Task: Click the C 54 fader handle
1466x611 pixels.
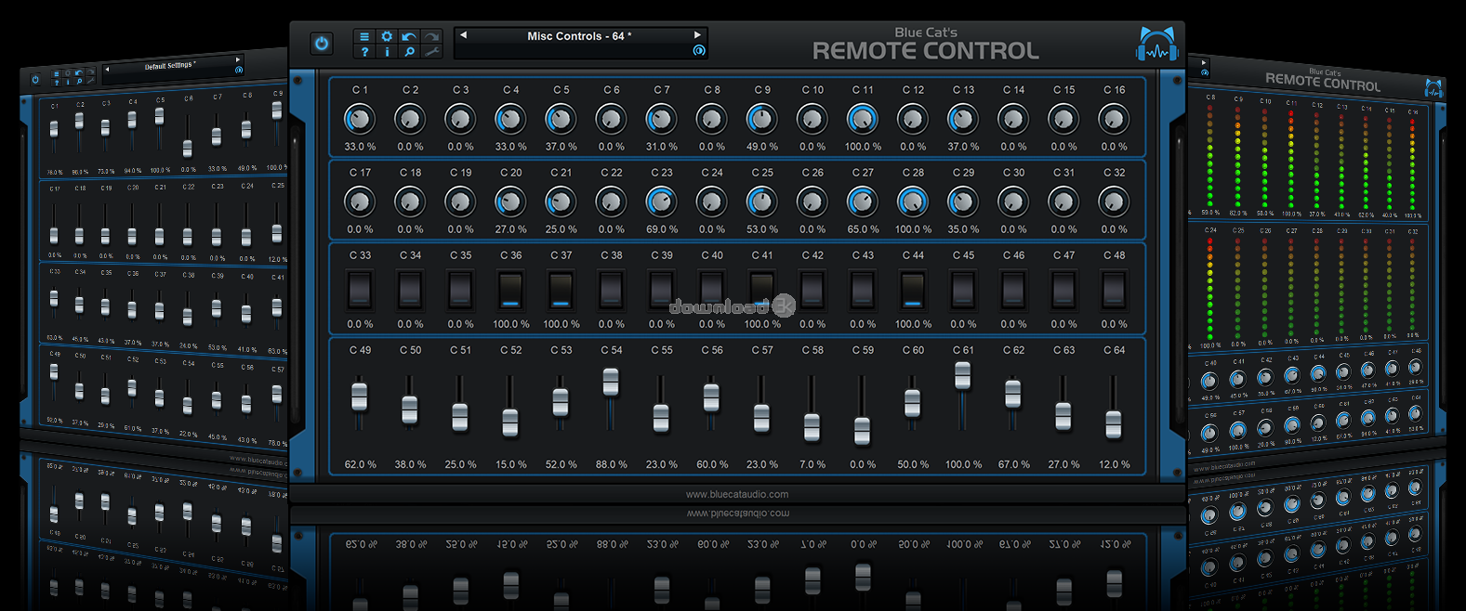Action: coord(611,382)
